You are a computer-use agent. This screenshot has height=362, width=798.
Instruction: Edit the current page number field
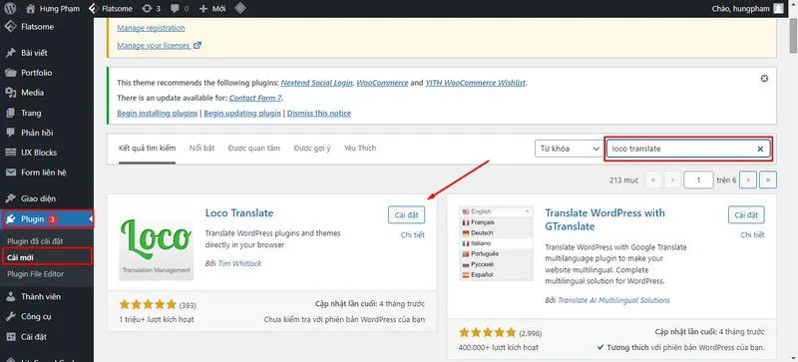point(698,180)
